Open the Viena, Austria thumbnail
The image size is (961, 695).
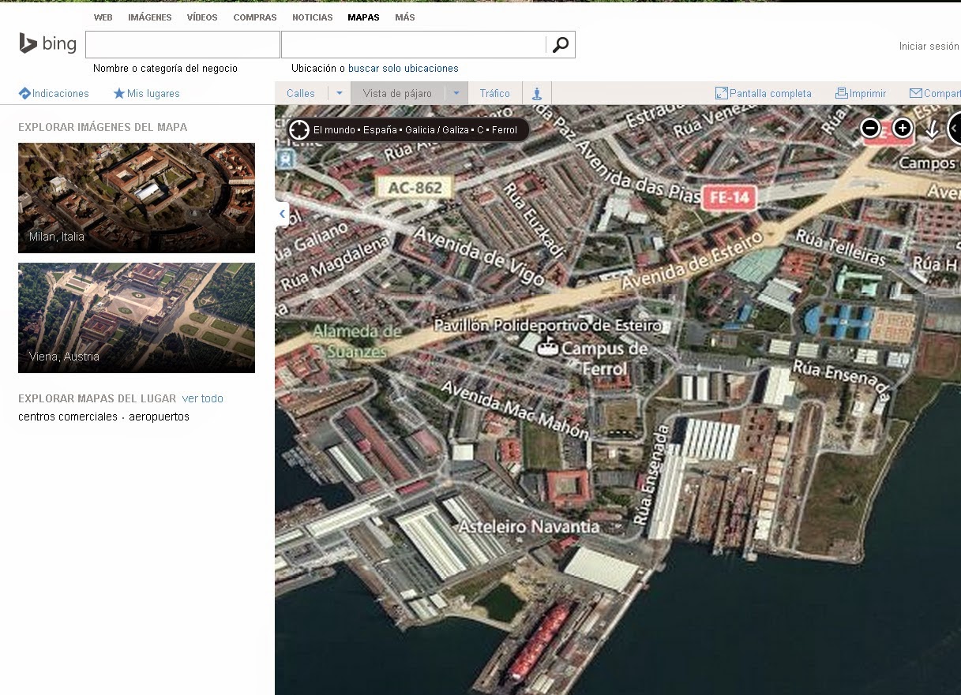point(137,318)
